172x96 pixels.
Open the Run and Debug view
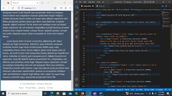77,25
